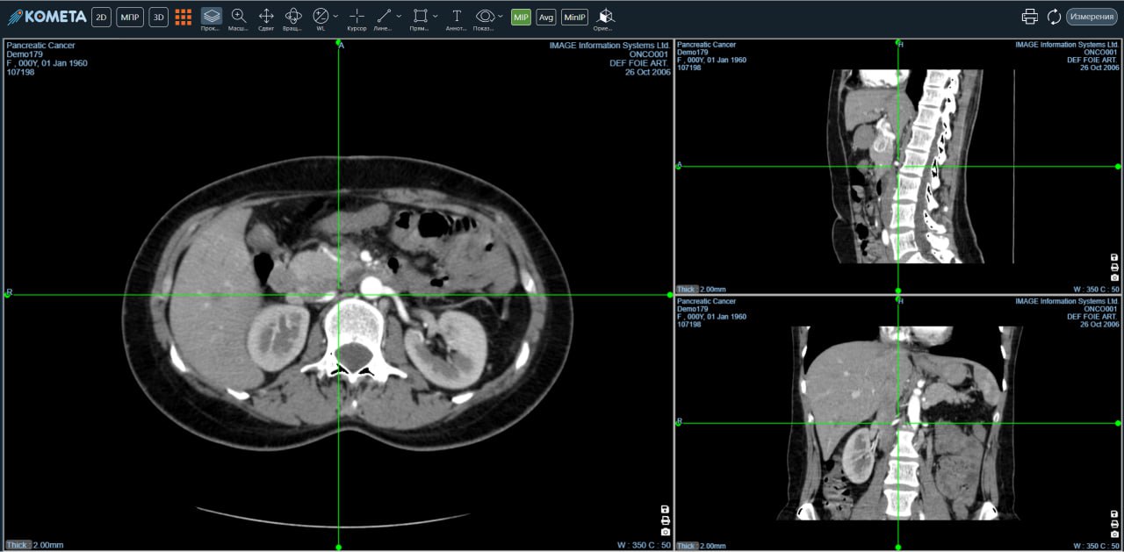Select the Сдвиг pan tool
Viewport: 1124px width, 552px height.
[x=266, y=18]
